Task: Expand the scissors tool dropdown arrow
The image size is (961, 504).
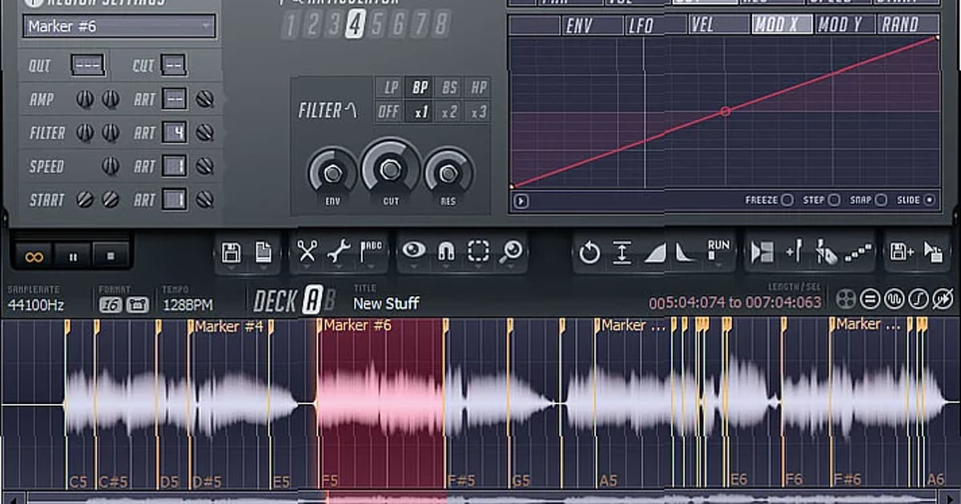Action: (x=308, y=266)
